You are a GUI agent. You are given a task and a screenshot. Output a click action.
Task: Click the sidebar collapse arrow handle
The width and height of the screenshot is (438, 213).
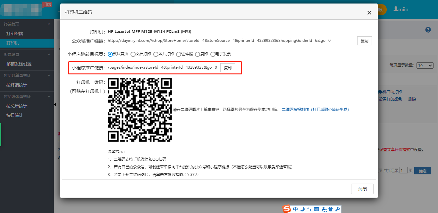[55, 104]
